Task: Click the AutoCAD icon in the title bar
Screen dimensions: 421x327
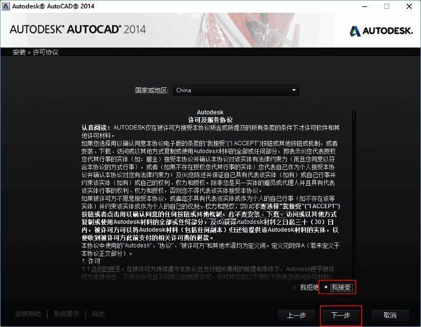Action: pyautogui.click(x=6, y=6)
